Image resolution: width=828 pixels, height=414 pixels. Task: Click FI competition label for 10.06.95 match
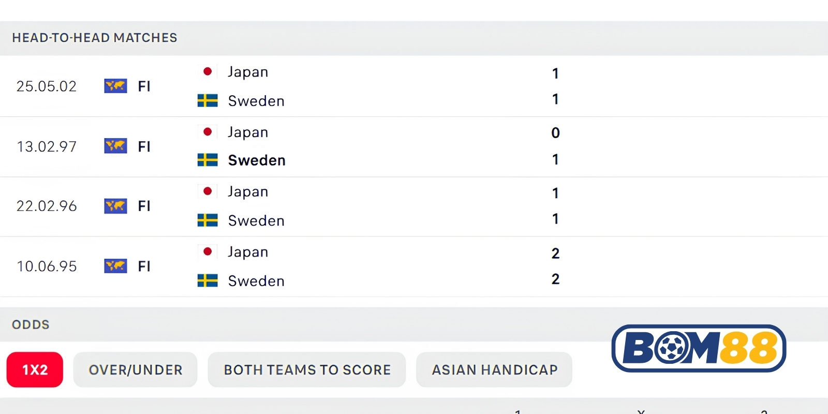click(x=144, y=266)
